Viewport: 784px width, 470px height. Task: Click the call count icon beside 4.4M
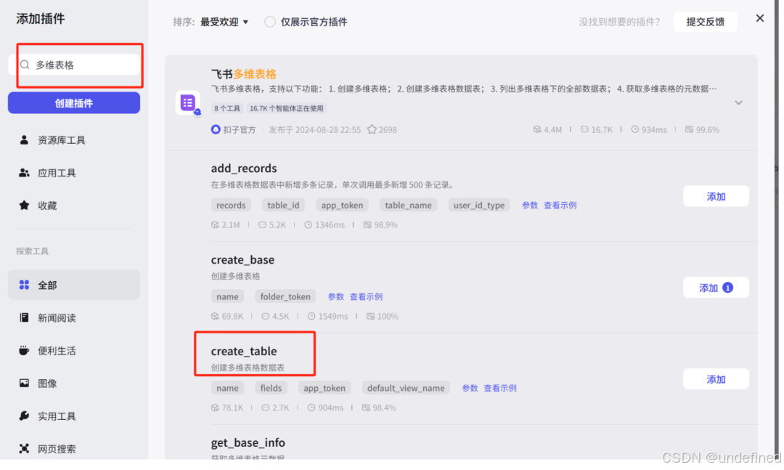pyautogui.click(x=537, y=129)
